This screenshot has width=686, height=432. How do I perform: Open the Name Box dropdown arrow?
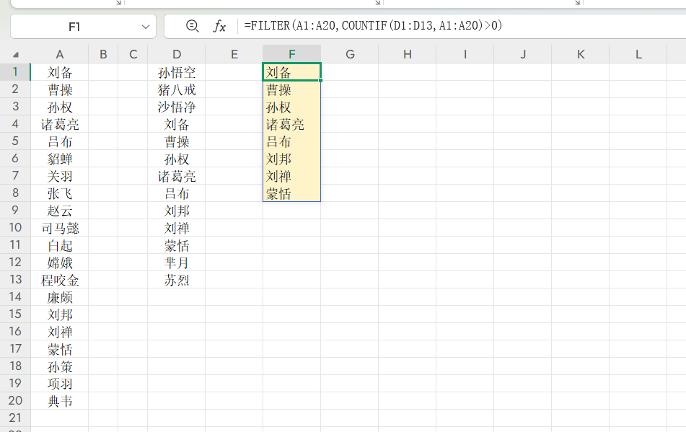click(x=144, y=26)
